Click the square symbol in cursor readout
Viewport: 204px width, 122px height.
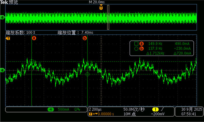(136, 44)
